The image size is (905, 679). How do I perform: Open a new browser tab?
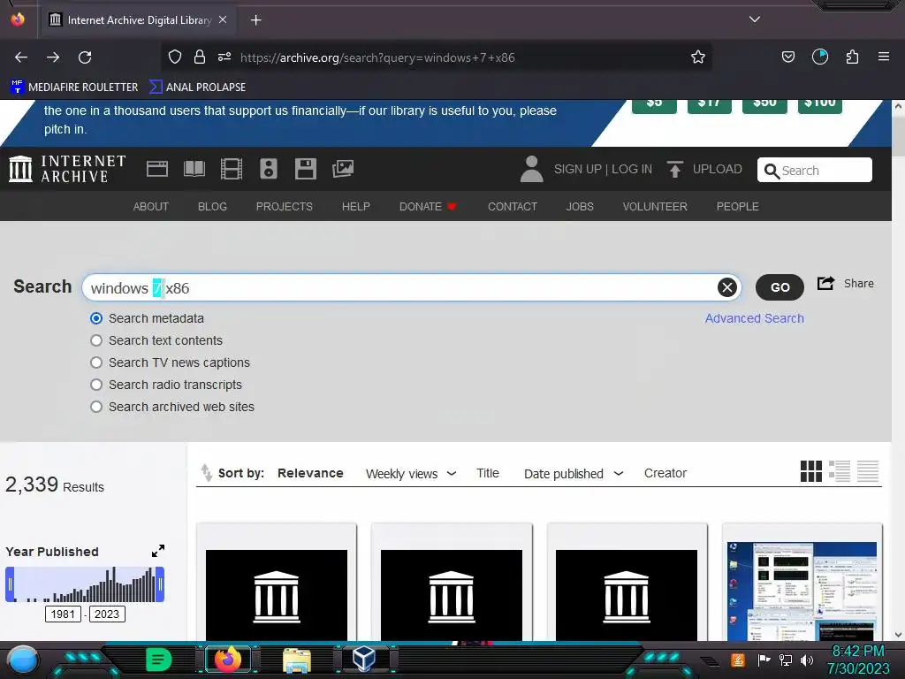point(255,20)
